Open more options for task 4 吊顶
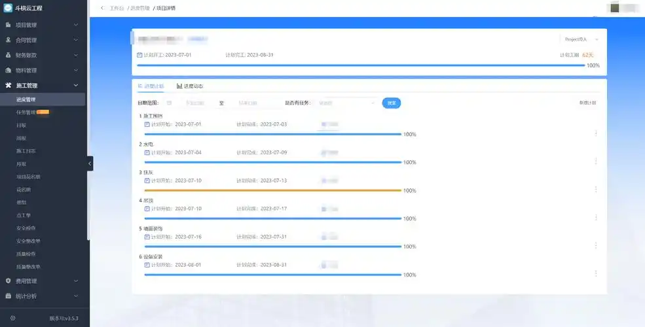Screen dimensions: 645x327 click(x=596, y=217)
